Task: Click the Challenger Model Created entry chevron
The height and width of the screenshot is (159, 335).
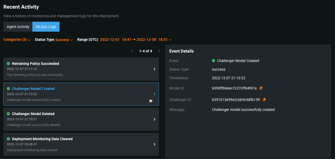Action: [x=154, y=94]
